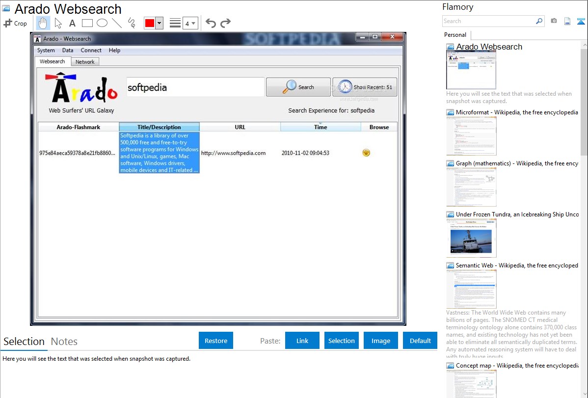
Task: Sort by the Title/Description column header
Action: tap(159, 127)
